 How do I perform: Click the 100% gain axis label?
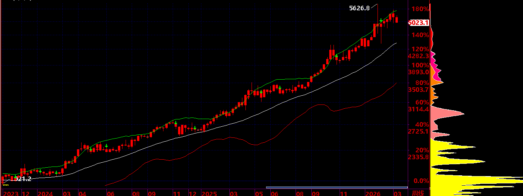(x=420, y=65)
